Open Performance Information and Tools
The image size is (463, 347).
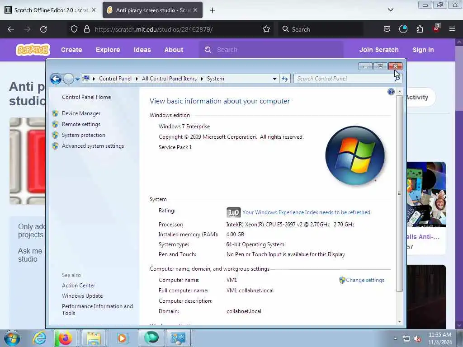(98, 309)
